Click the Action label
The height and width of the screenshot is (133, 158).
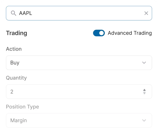[14, 49]
